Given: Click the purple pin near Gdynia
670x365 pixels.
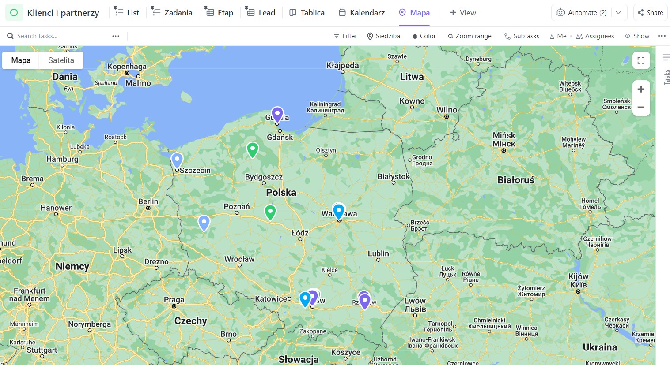Looking at the screenshot, I should [277, 114].
